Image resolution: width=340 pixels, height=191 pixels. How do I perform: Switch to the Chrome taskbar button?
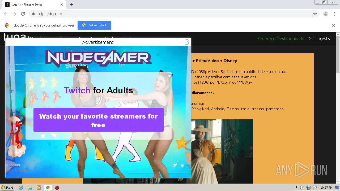pyautogui.click(x=48, y=188)
